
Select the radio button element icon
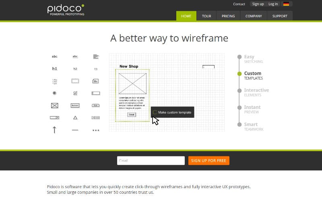coord(55,93)
